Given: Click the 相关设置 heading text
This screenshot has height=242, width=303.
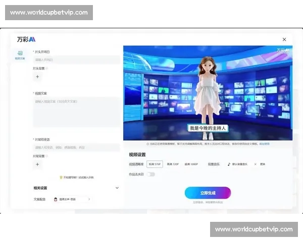Looking at the screenshot, I should click(x=40, y=188).
